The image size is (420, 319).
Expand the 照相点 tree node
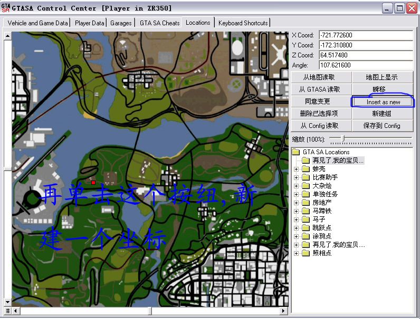[296, 253]
